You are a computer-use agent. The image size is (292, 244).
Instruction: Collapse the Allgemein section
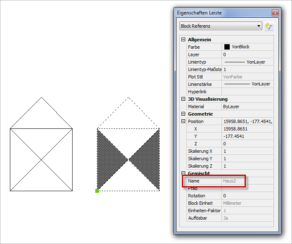(184, 40)
